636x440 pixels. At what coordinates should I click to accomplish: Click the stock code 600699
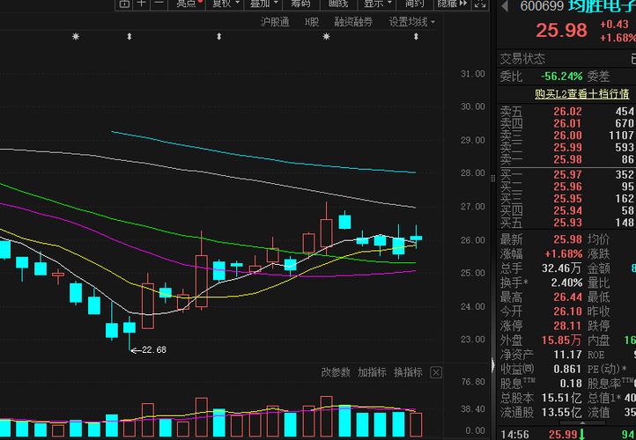(x=542, y=6)
